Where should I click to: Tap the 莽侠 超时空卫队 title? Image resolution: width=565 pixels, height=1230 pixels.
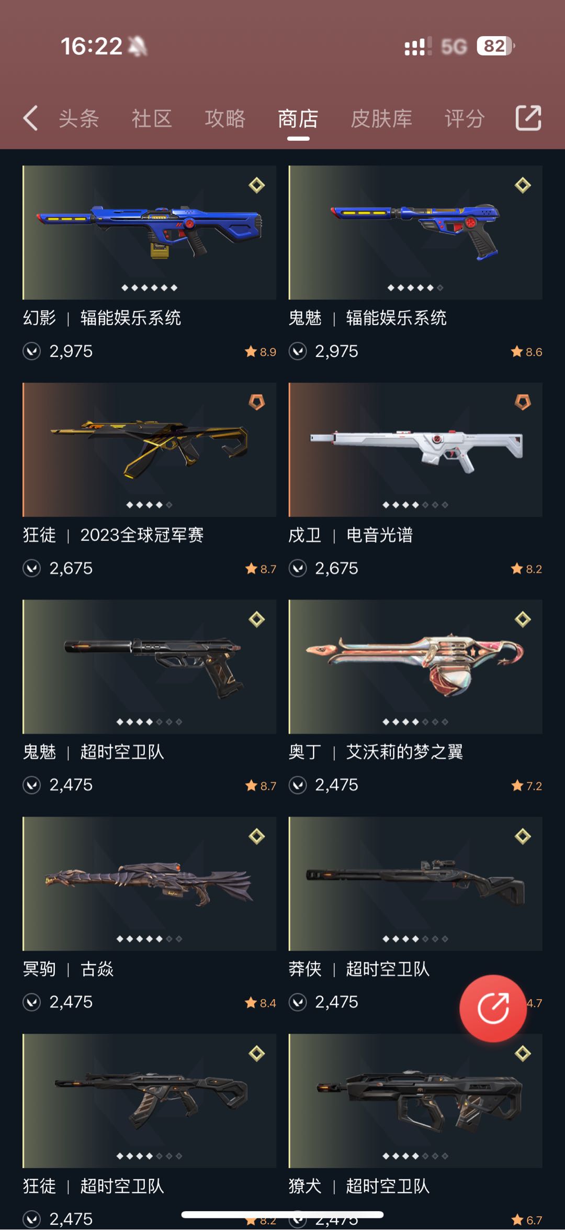click(359, 969)
